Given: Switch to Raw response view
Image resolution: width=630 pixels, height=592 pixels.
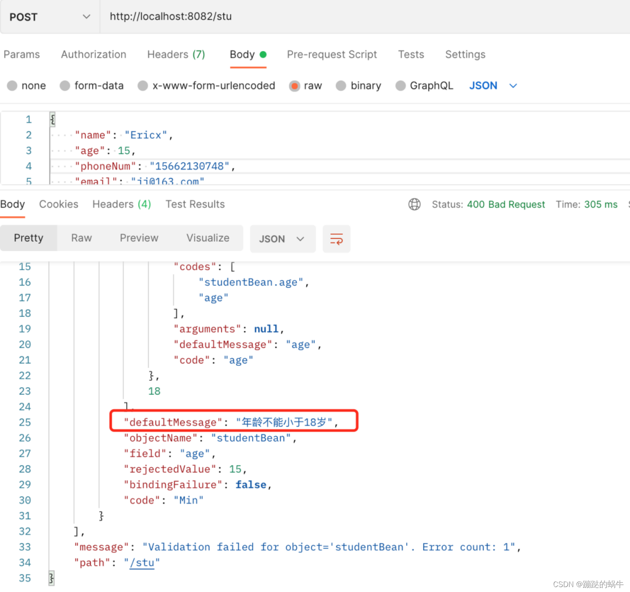Looking at the screenshot, I should pos(81,238).
